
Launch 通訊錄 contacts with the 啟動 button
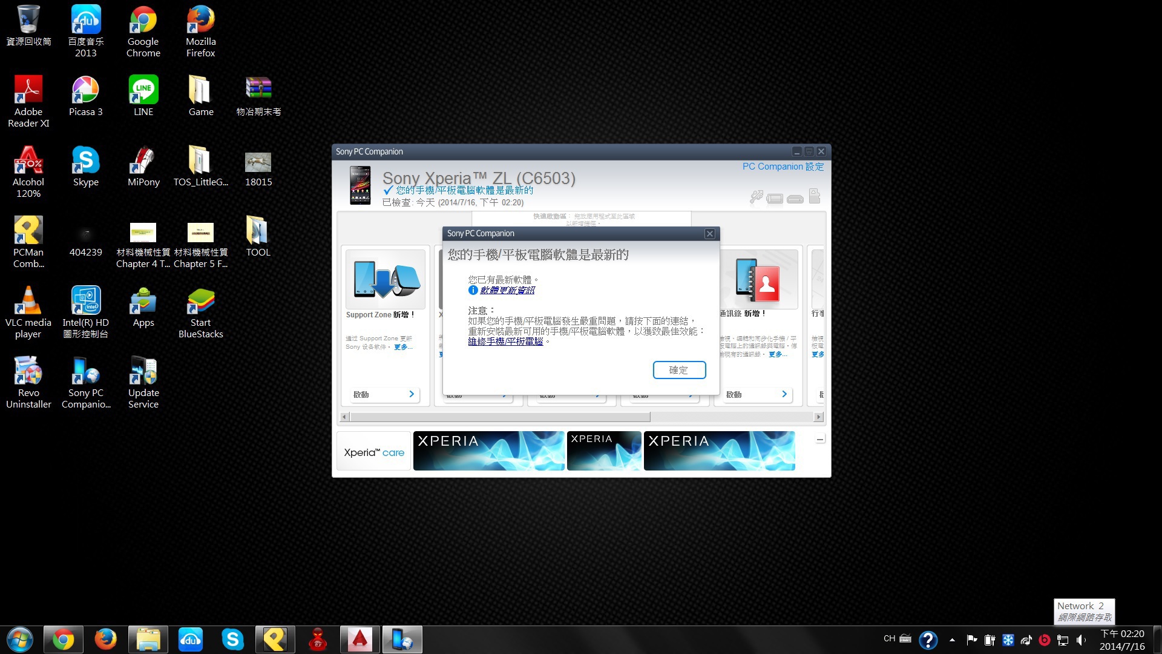click(758, 394)
